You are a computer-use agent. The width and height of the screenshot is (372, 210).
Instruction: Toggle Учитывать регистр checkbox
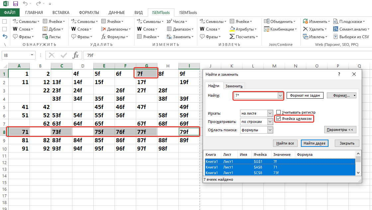click(x=279, y=112)
